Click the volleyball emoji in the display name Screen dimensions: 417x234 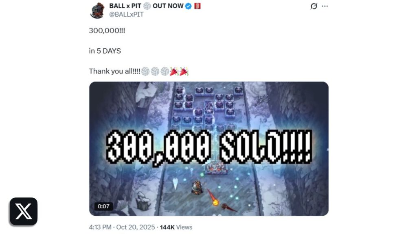click(x=147, y=6)
